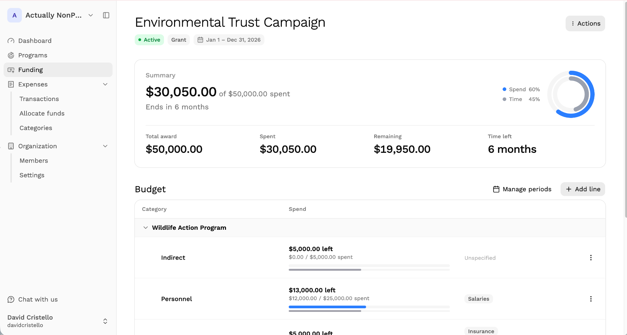Click the Salaries tag on Personnel row

tap(479, 299)
